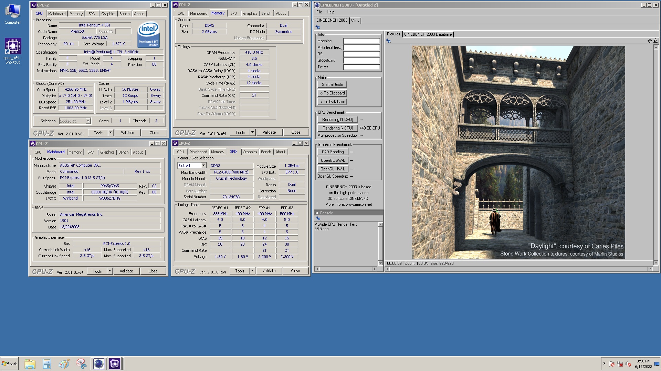Open the Help menu in CINEBENCH
Viewport: 661px width, 371px height.
(x=330, y=12)
